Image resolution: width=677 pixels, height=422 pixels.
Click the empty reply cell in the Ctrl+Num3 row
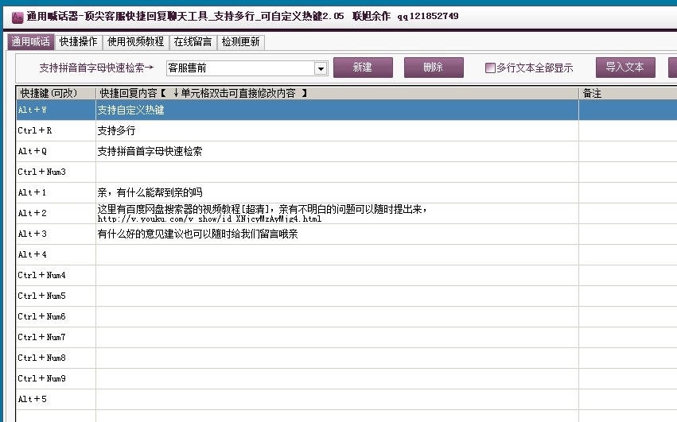click(x=337, y=172)
